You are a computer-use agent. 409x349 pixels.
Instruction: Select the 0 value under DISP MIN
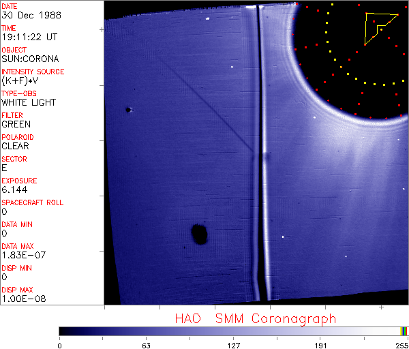pos(4,277)
